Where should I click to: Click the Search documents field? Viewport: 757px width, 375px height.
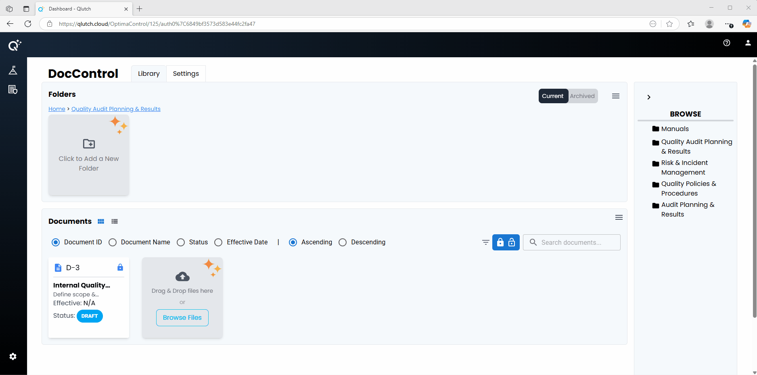click(572, 242)
